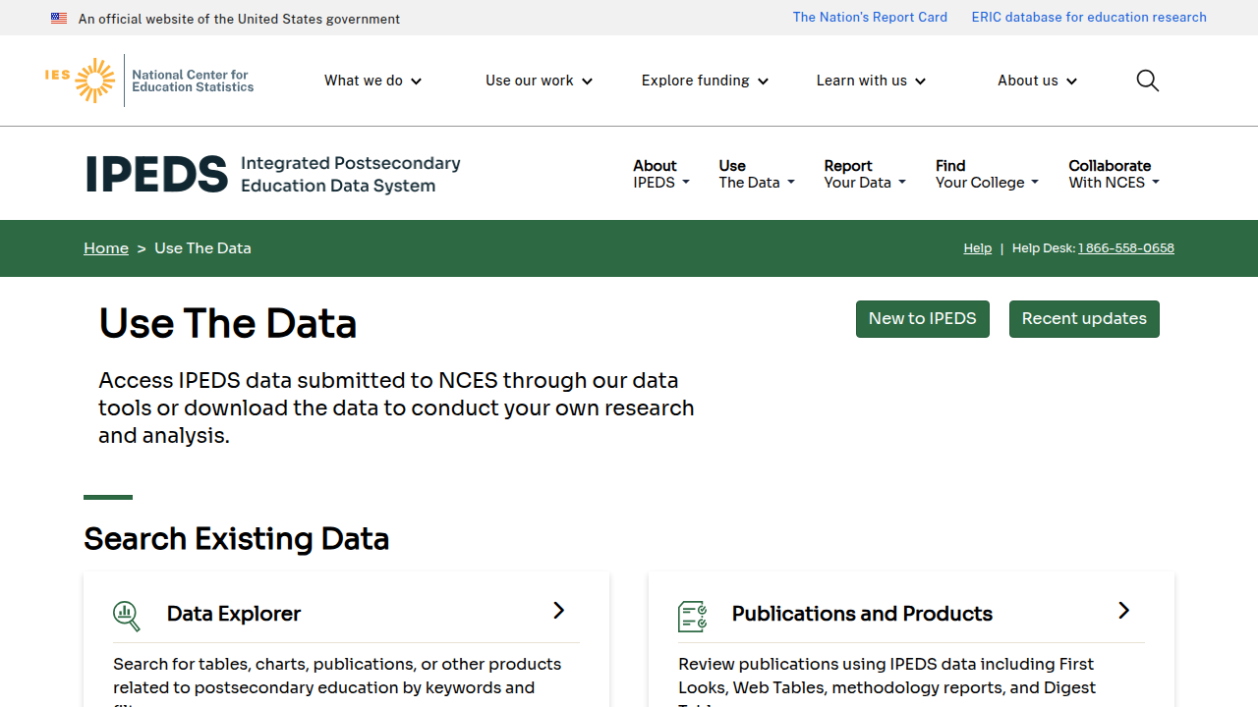1258x707 pixels.
Task: Open the Report Your Data dropdown
Action: [865, 174]
